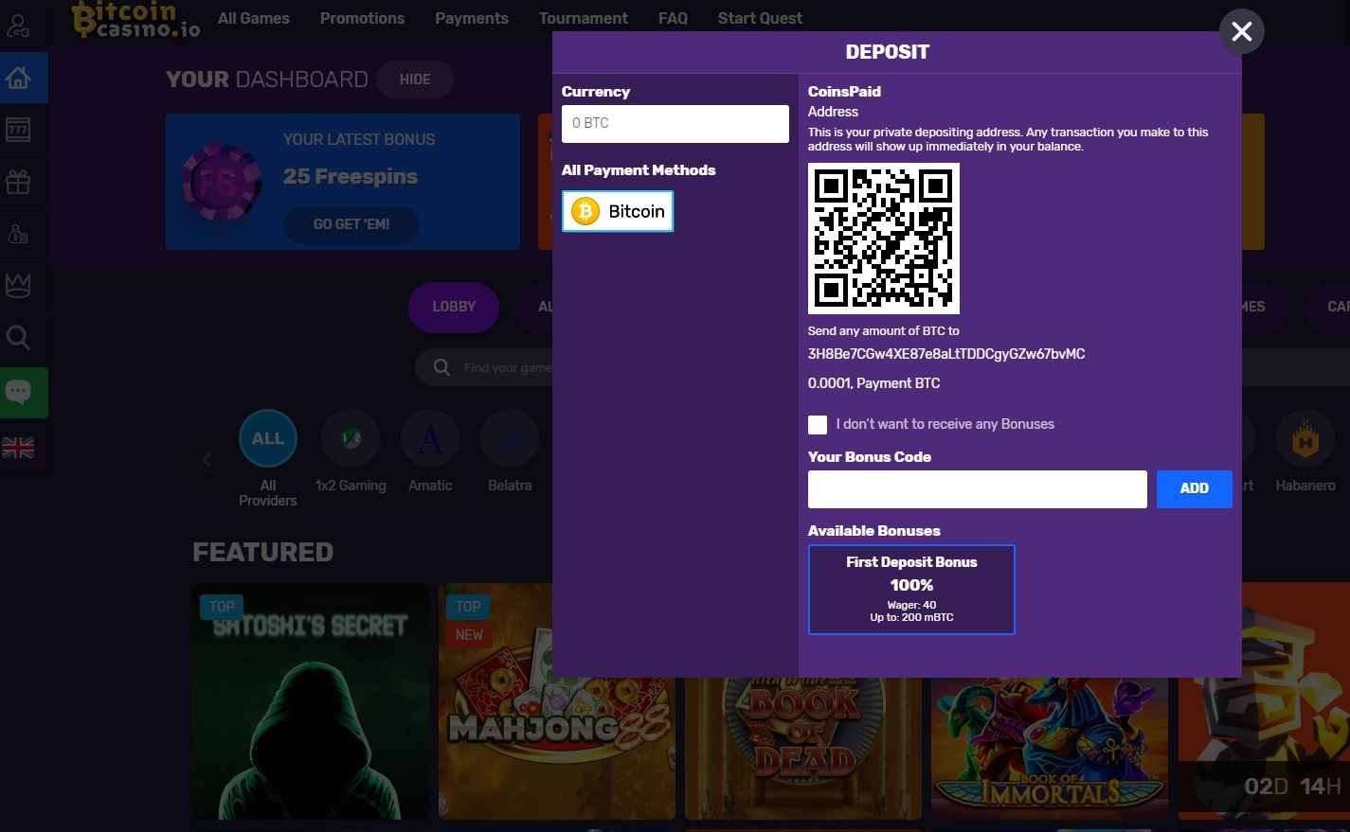The height and width of the screenshot is (832, 1350).
Task: Open Book of Immortals game thumbnail
Action: click(x=1050, y=748)
